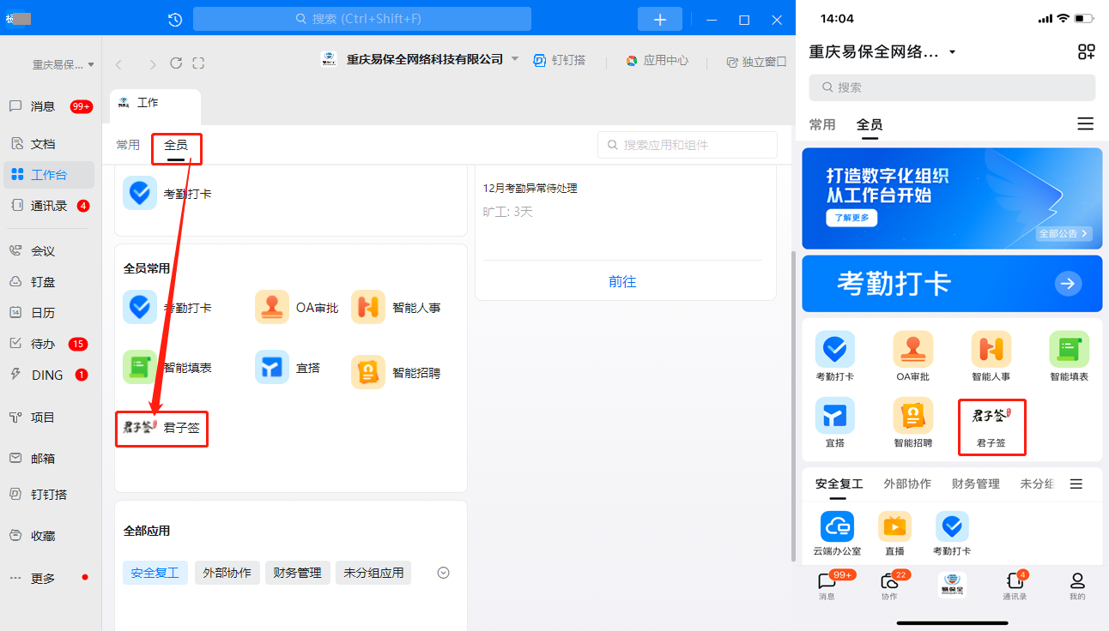The width and height of the screenshot is (1109, 631).
Task: Open 应用中心 in the desktop toolbar
Action: click(657, 61)
